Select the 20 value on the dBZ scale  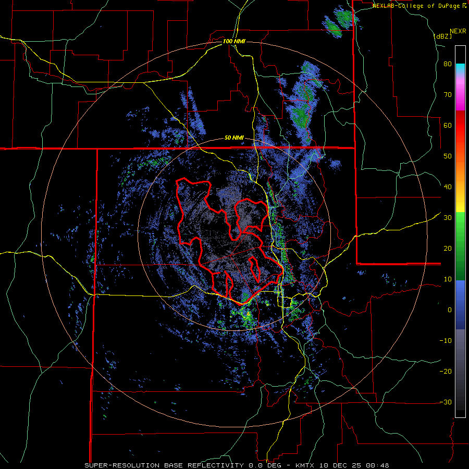pyautogui.click(x=448, y=249)
